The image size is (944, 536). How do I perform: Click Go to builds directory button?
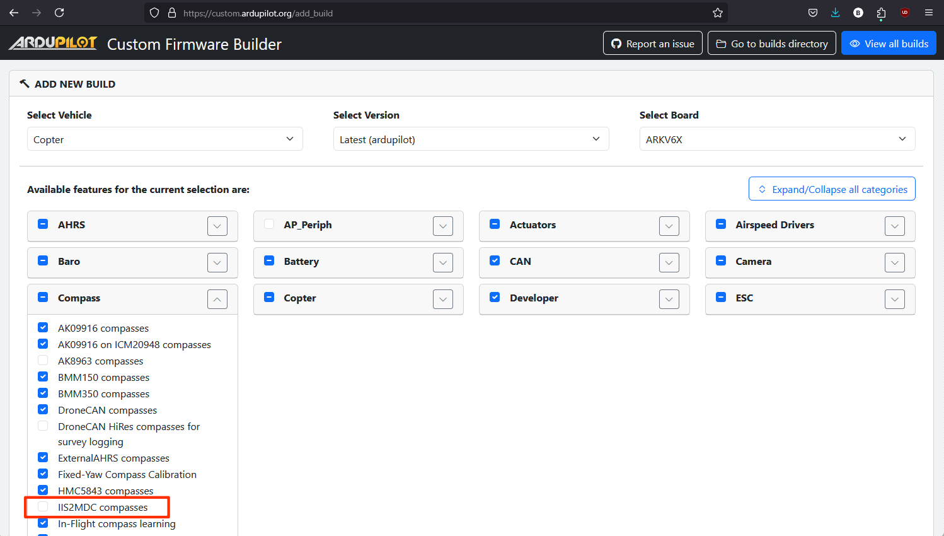(x=772, y=44)
